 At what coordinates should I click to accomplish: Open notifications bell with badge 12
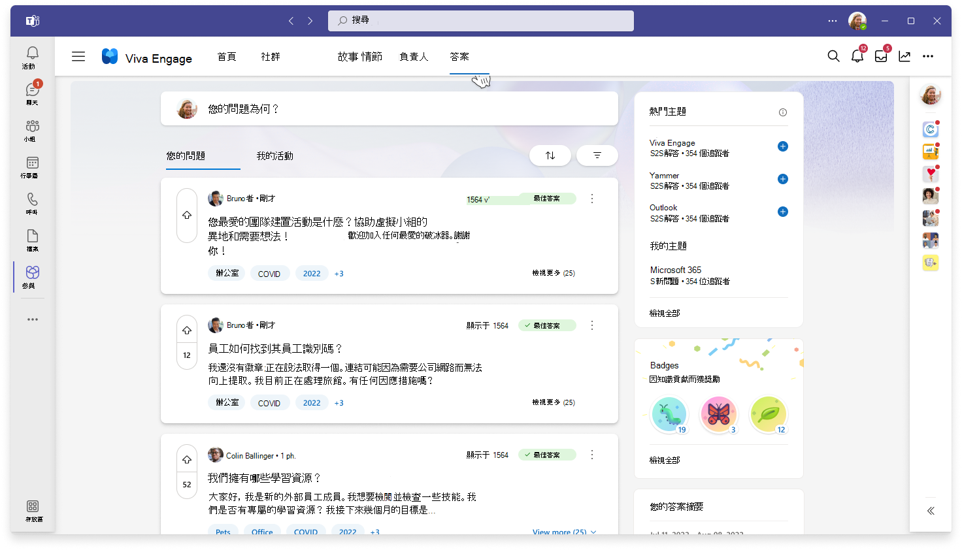[x=857, y=56]
